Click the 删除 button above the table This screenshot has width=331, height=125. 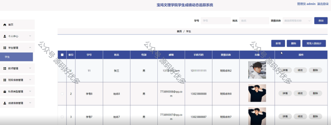294,43
